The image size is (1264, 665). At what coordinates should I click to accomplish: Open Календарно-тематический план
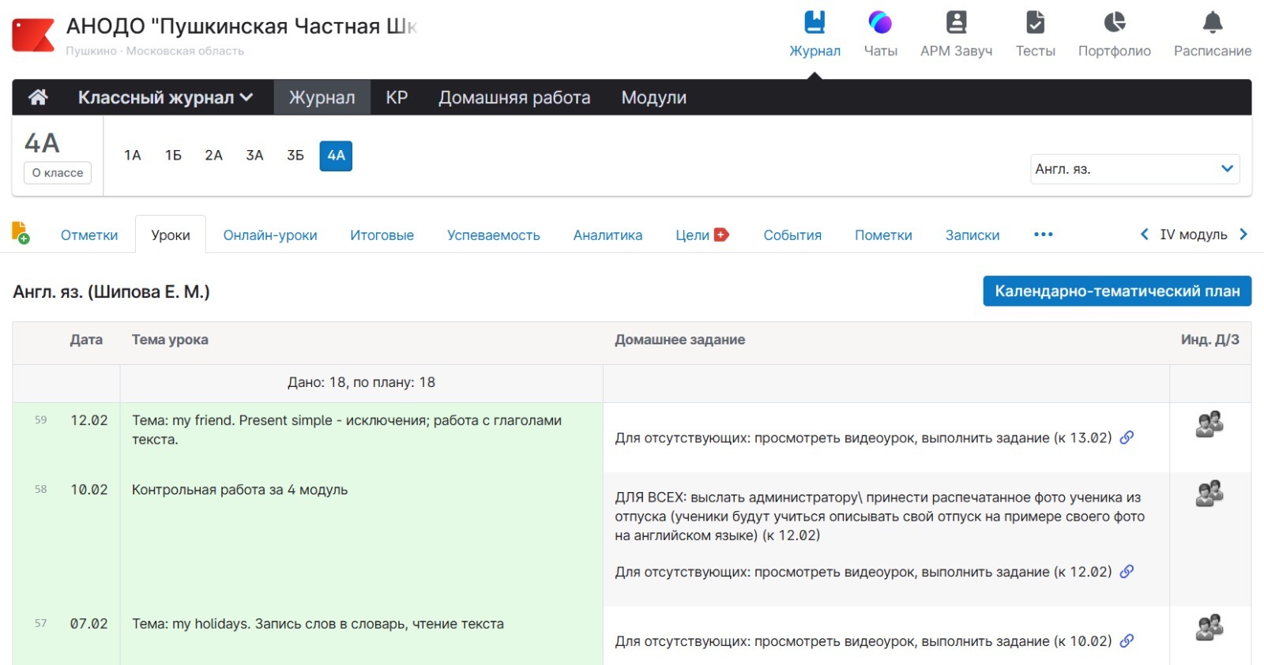(x=1117, y=291)
